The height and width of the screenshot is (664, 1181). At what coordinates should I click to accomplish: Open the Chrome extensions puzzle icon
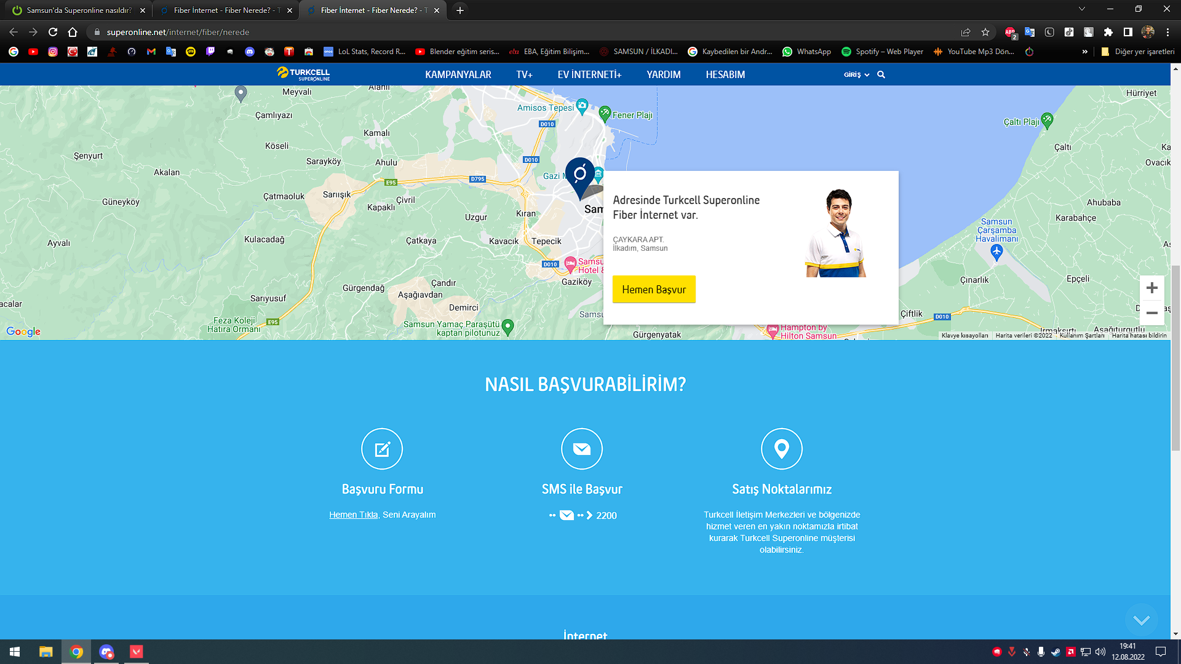point(1108,32)
